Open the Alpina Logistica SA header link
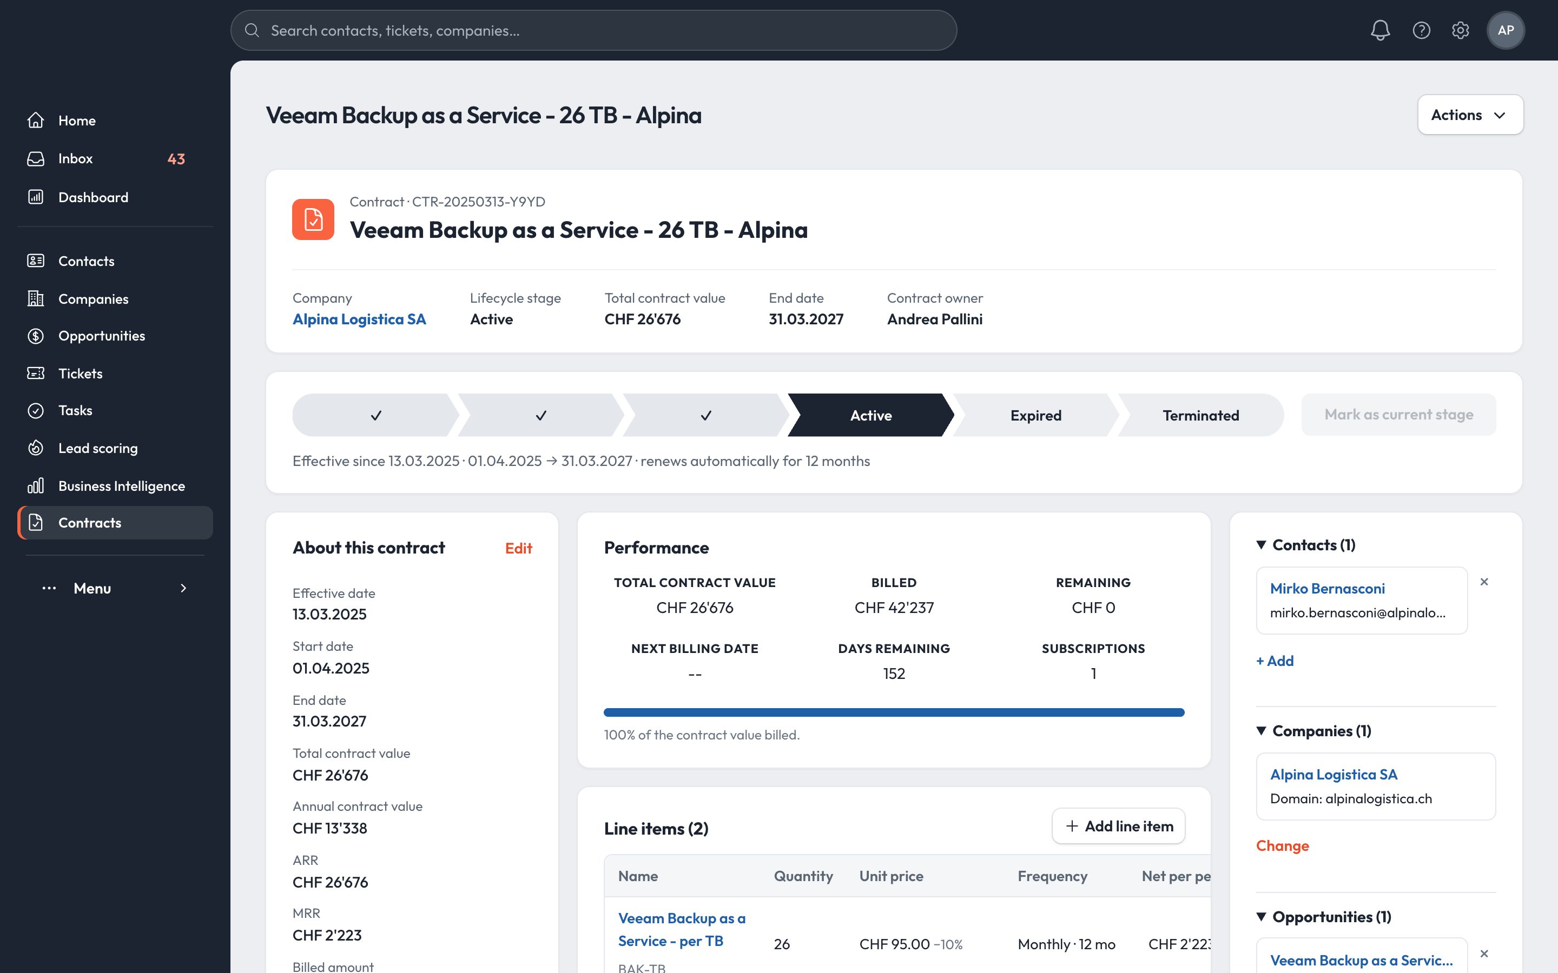Image resolution: width=1558 pixels, height=973 pixels. [x=359, y=319]
